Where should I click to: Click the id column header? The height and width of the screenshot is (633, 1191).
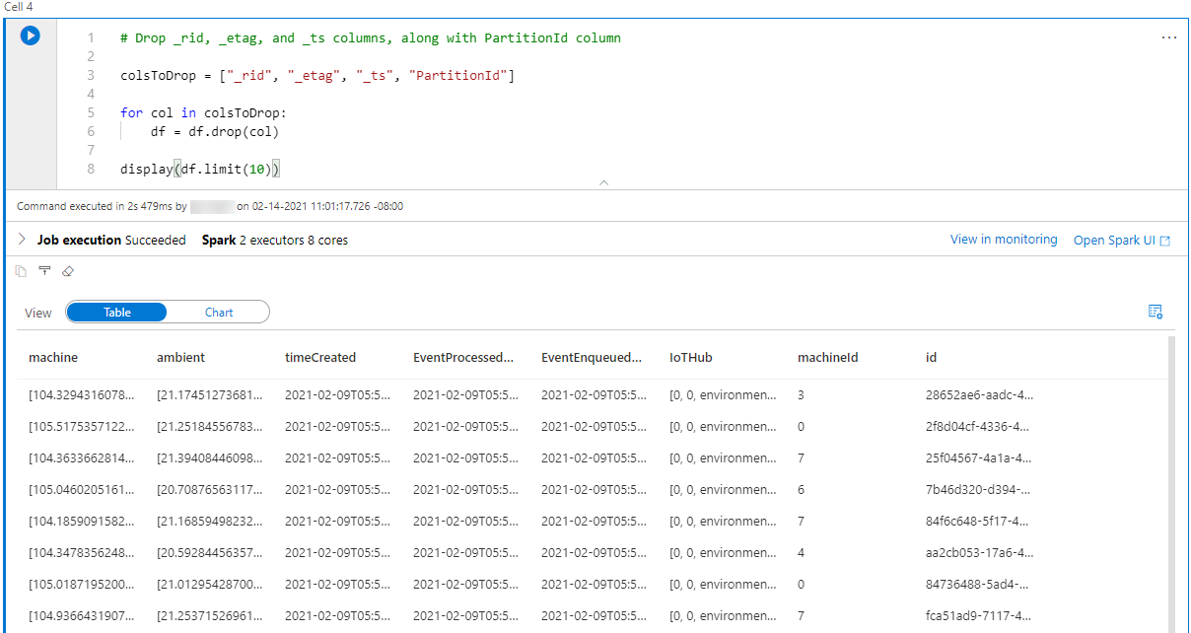[931, 357]
